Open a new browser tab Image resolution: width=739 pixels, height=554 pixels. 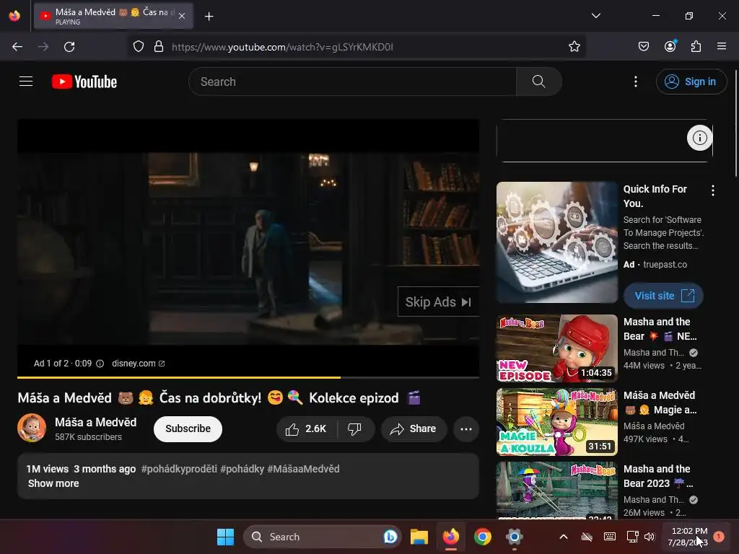[x=209, y=17]
